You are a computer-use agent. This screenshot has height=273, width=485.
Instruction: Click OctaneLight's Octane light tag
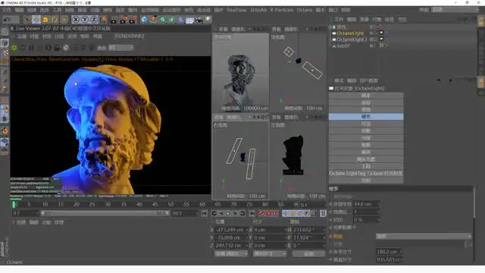point(381,33)
